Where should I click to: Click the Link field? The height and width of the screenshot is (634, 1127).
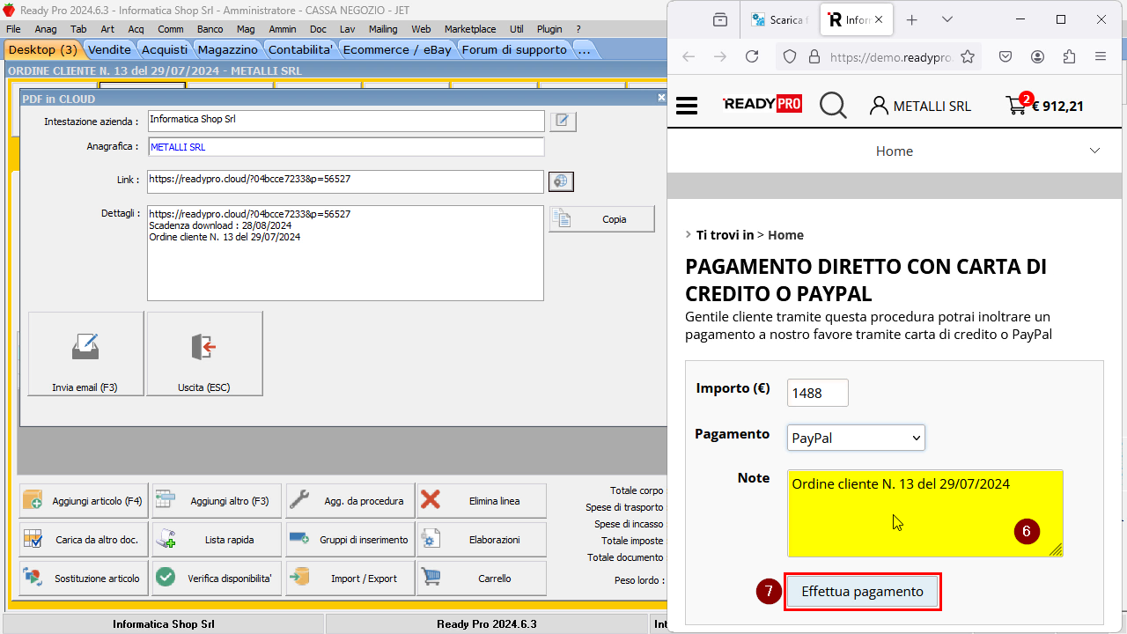pyautogui.click(x=345, y=181)
